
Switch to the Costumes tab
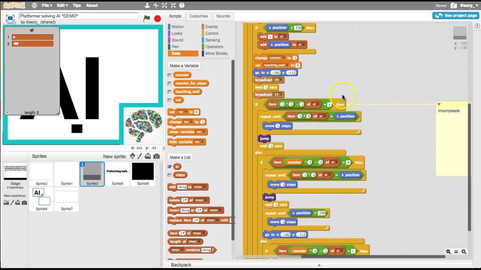(x=198, y=16)
